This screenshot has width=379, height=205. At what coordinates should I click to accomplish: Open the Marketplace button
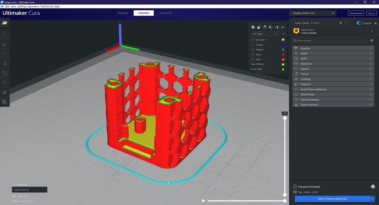click(356, 13)
